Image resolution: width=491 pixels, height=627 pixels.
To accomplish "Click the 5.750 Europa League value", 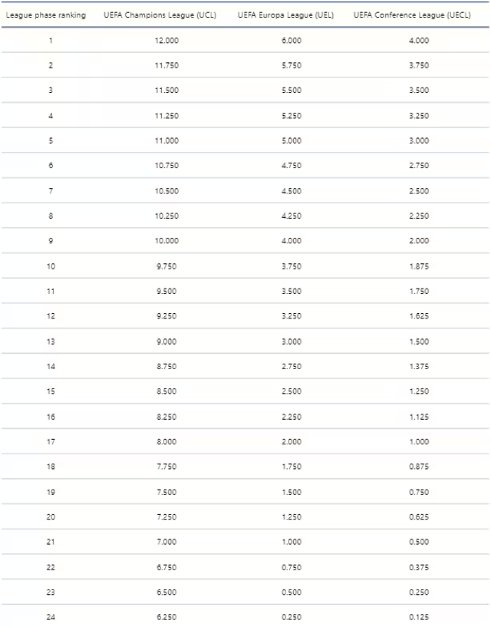I will click(292, 65).
